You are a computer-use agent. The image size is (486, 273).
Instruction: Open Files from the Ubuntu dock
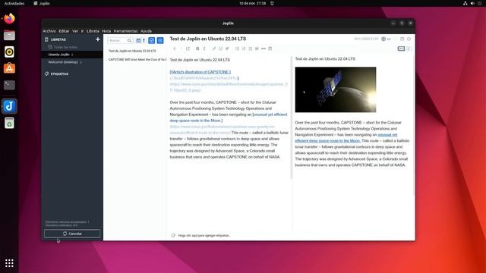(x=9, y=36)
